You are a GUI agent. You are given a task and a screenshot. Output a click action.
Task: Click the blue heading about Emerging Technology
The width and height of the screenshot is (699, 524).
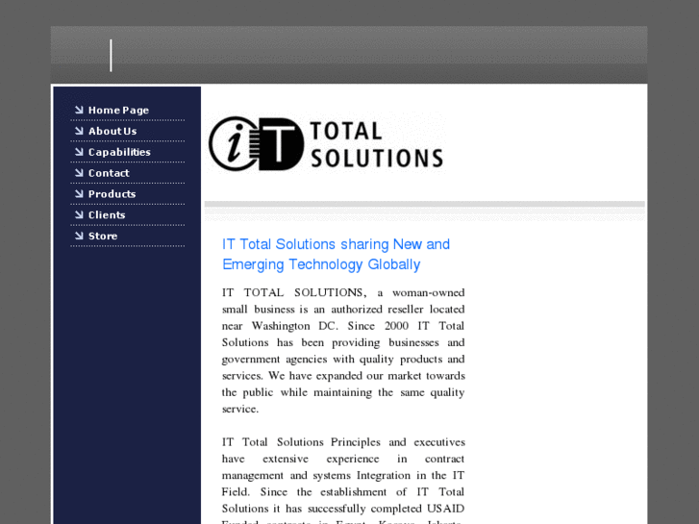pos(337,254)
